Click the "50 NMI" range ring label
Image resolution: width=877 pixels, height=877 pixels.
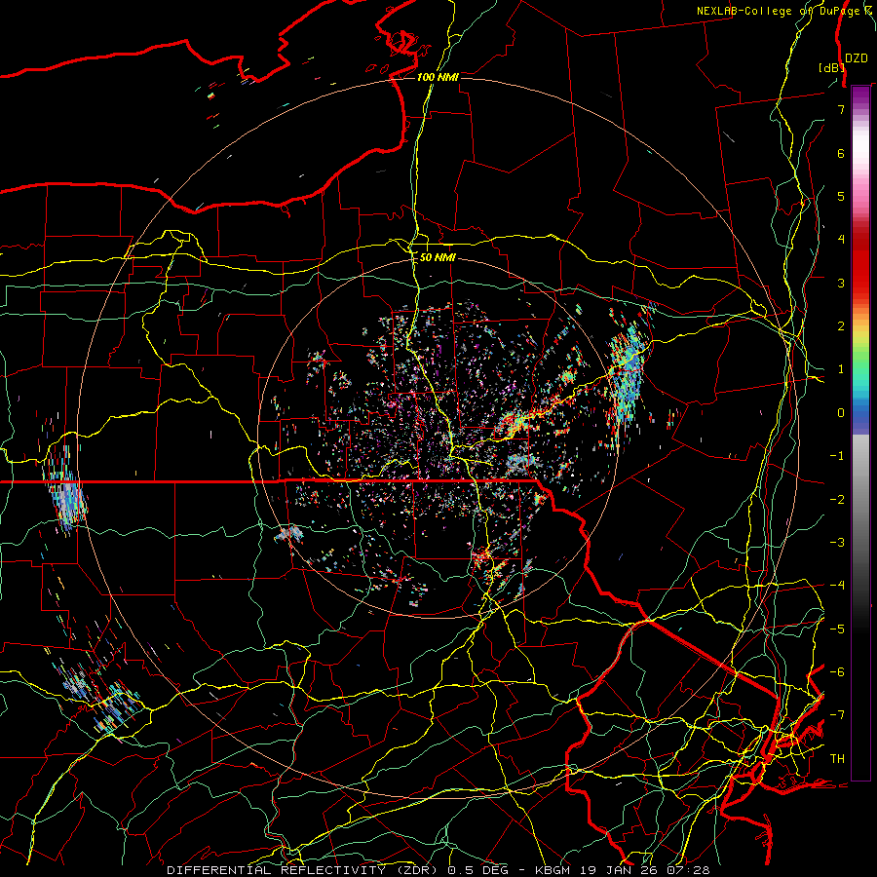[438, 257]
